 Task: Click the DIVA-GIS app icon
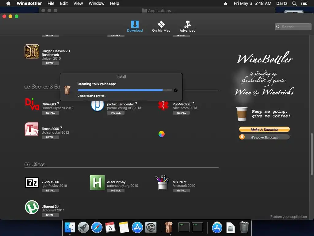coord(32,104)
